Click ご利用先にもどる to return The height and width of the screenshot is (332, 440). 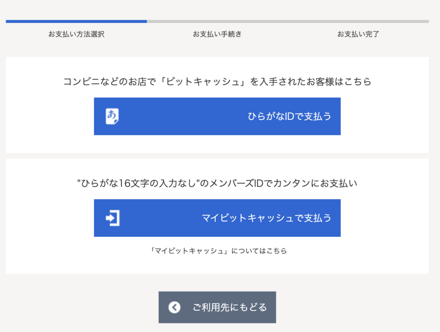(x=217, y=307)
